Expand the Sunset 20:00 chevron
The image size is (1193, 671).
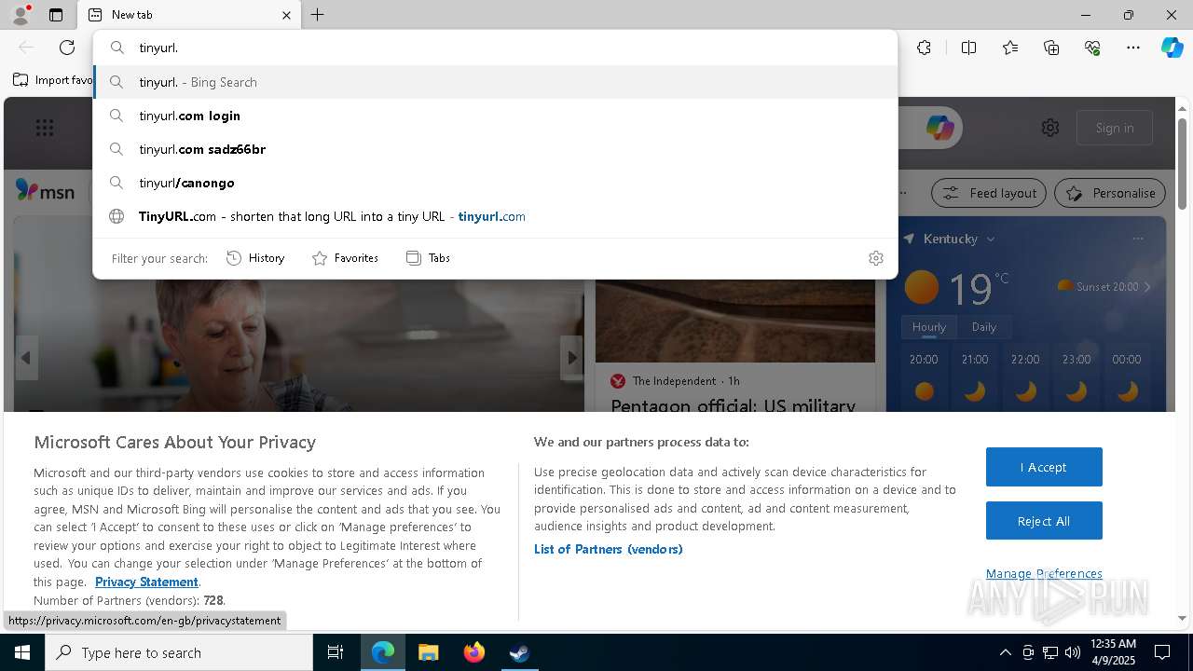(x=1147, y=286)
